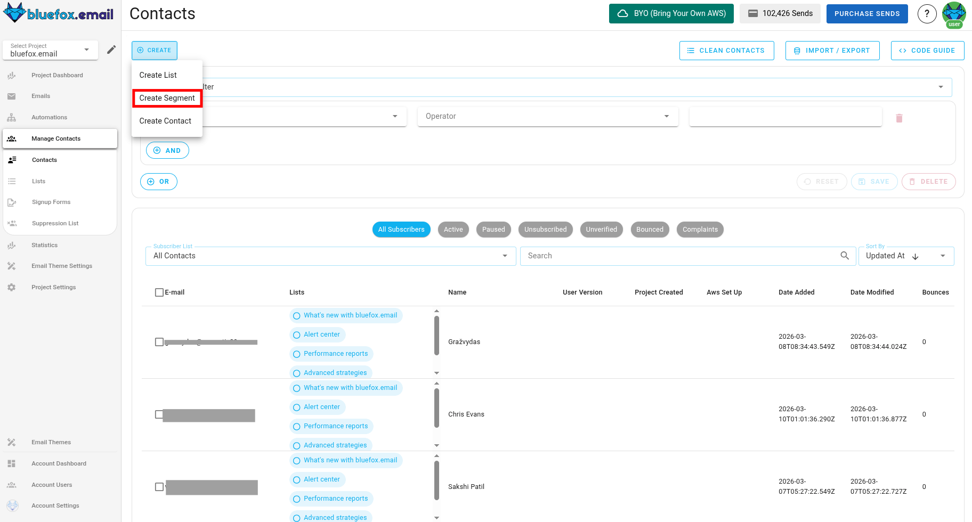Check the select-all E-mail checkbox

point(159,292)
